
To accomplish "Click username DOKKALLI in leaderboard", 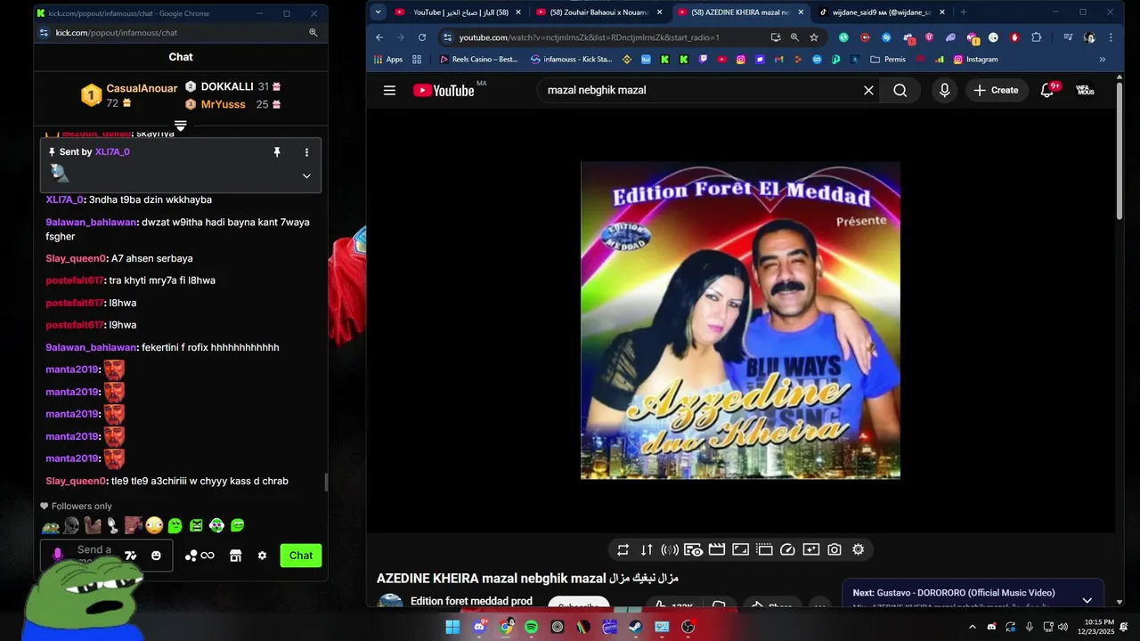I will coord(227,86).
